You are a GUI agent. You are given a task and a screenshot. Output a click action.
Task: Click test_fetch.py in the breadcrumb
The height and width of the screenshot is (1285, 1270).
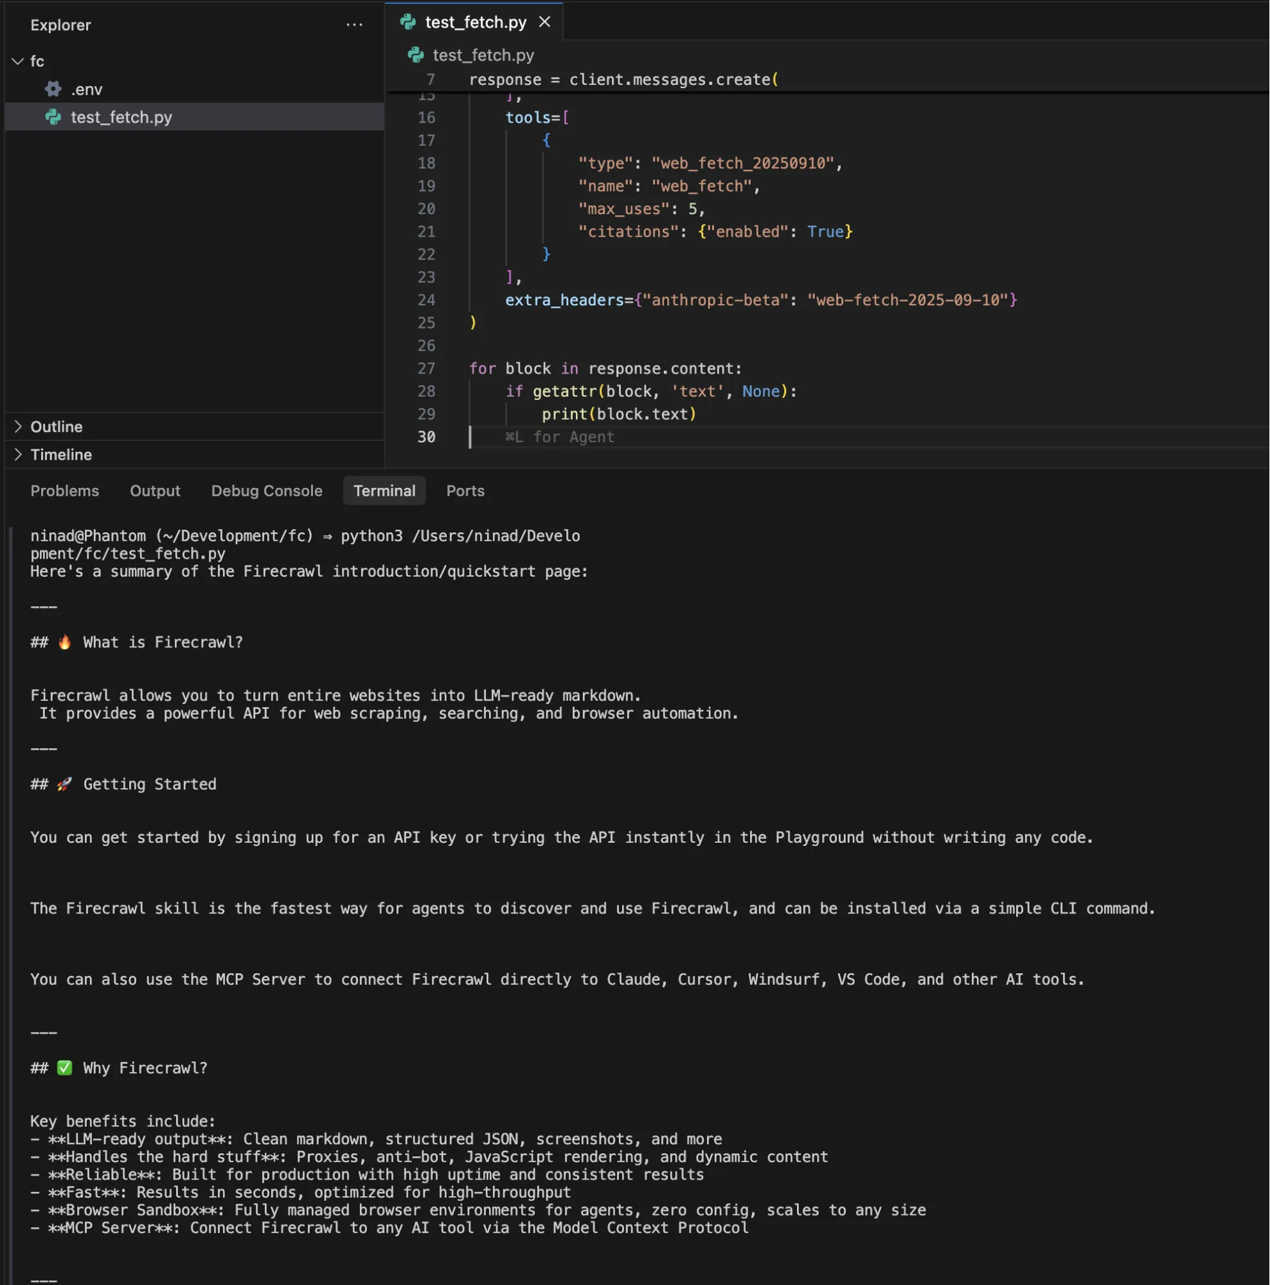[483, 55]
